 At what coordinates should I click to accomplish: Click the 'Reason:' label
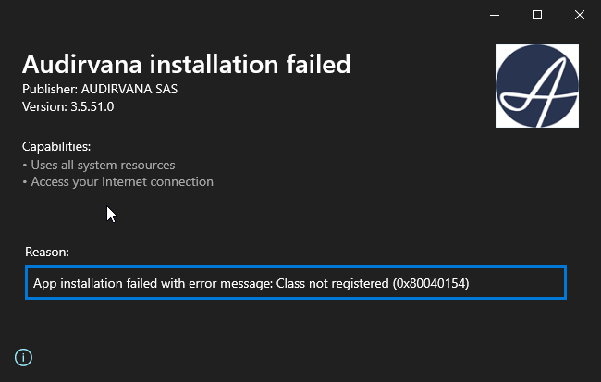pos(47,252)
